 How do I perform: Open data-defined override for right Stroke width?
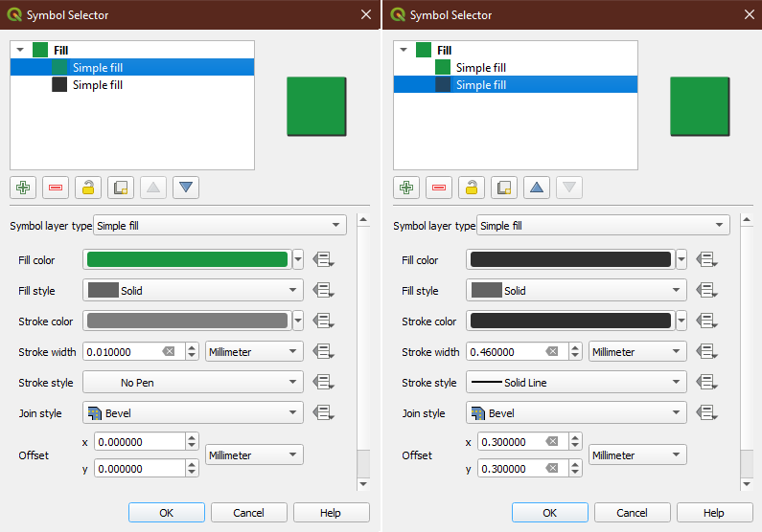[706, 351]
